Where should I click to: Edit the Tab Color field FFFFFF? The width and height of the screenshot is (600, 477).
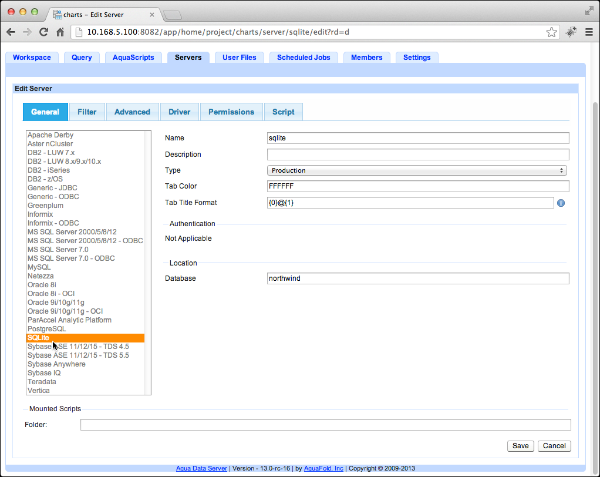418,186
